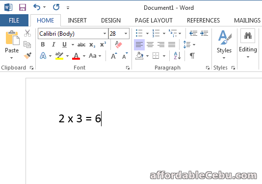Open the Change Case menu
Screen dimensions: 262x184
coord(95,56)
